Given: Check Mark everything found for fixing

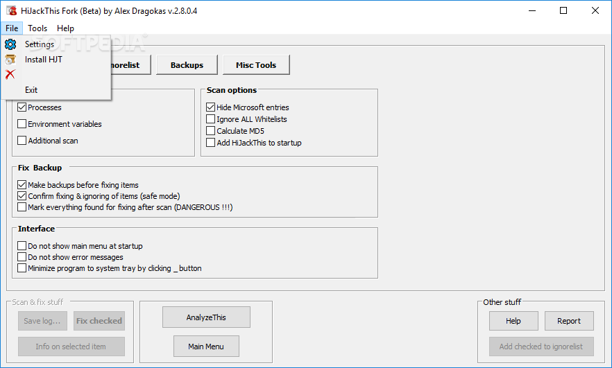Looking at the screenshot, I should tap(22, 207).
